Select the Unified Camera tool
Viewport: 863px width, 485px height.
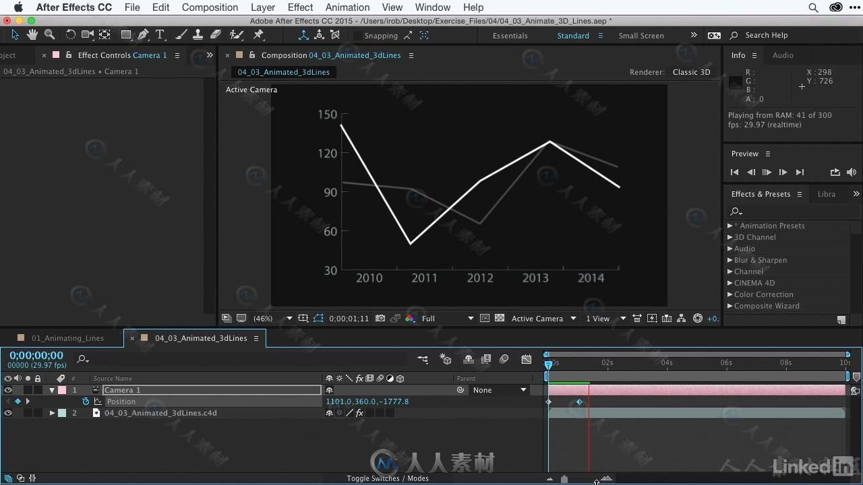tap(88, 34)
